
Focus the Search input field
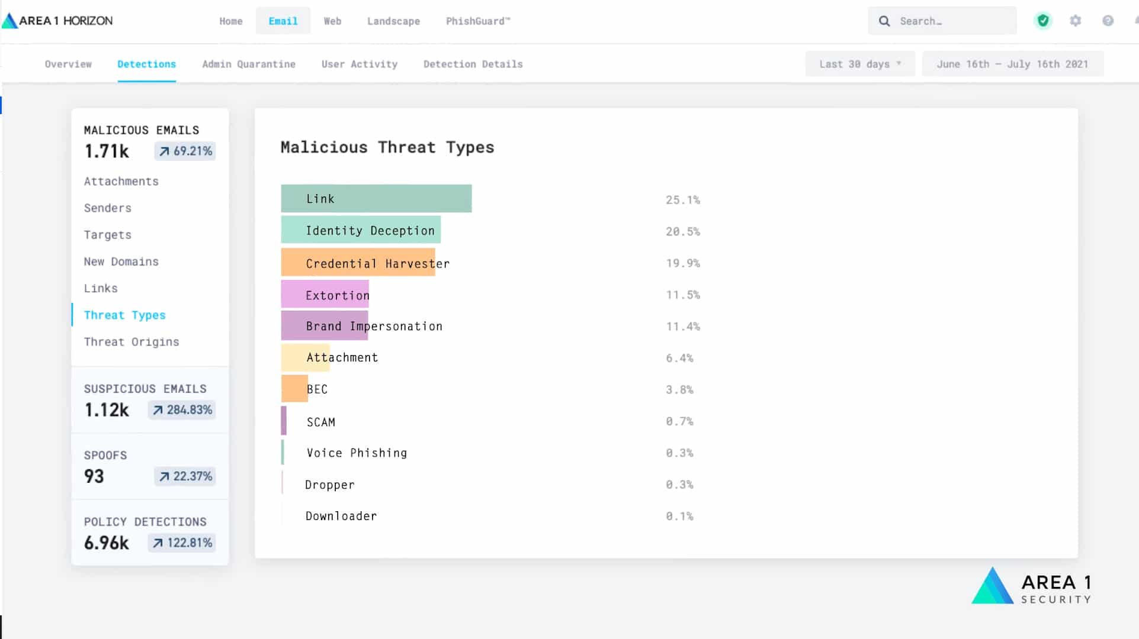click(952, 21)
